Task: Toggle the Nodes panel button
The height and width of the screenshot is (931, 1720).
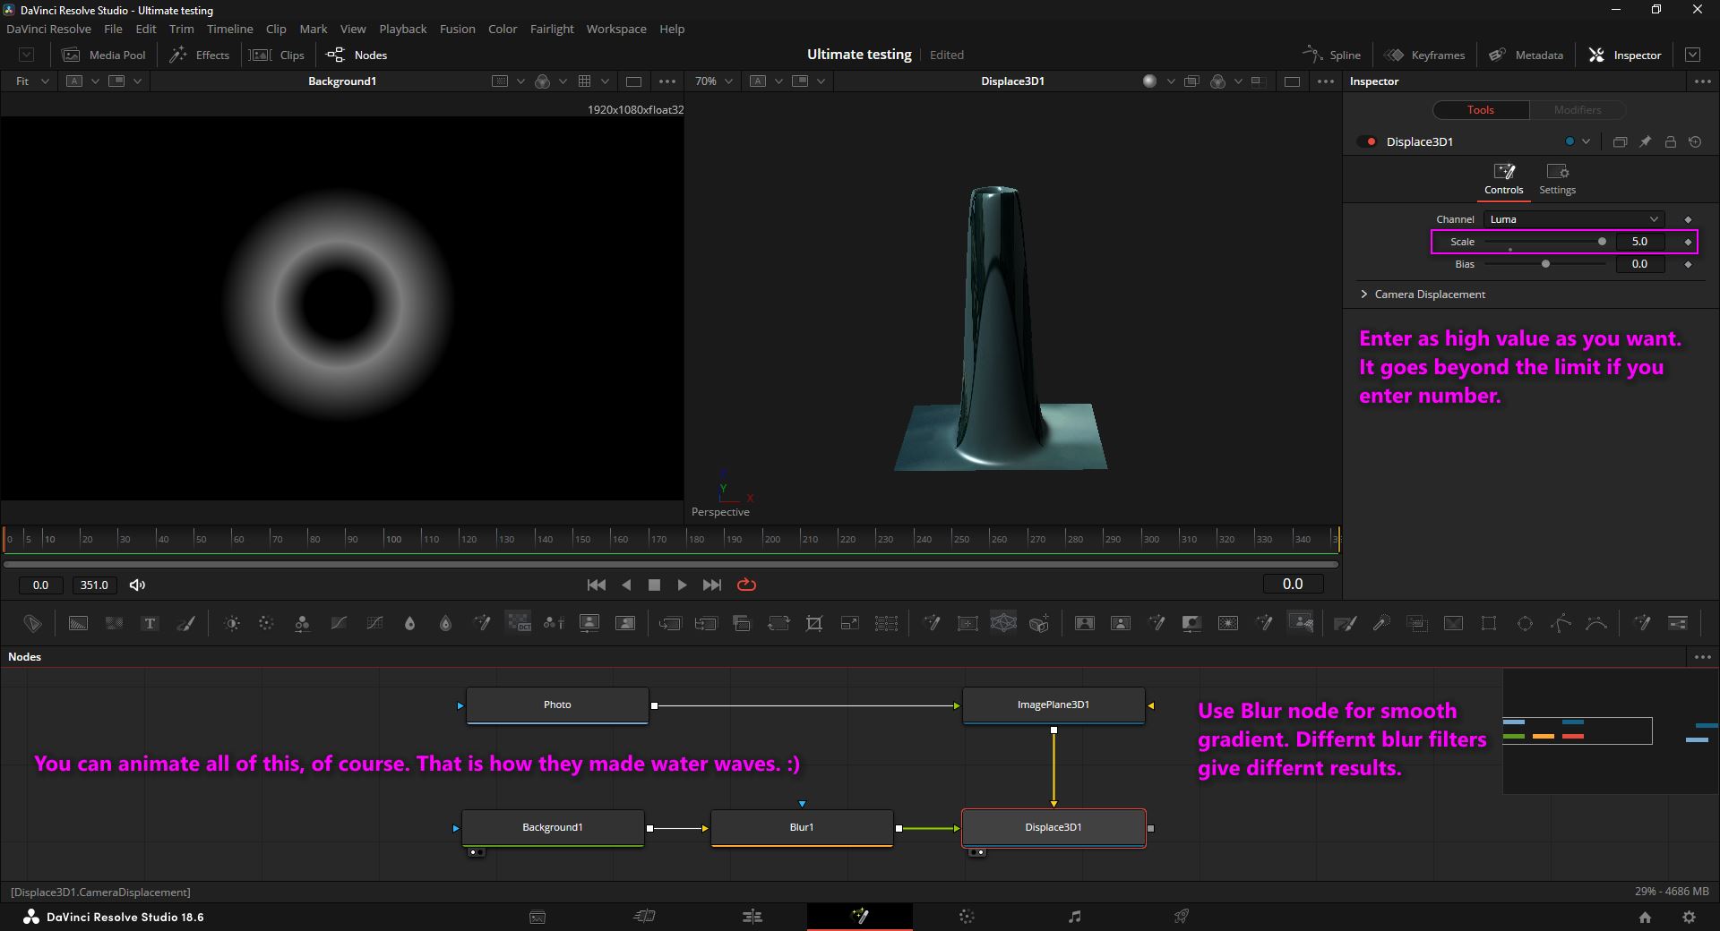Action: [x=357, y=55]
